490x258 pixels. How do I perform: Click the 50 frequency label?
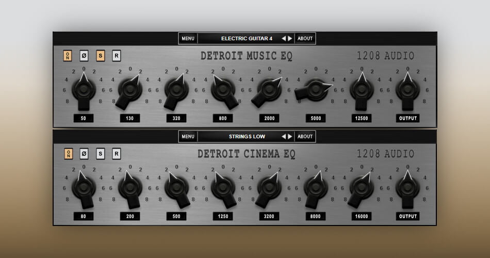click(x=84, y=118)
